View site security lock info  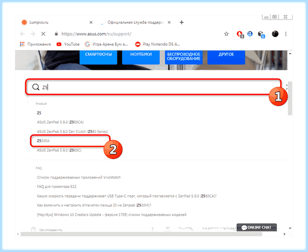click(x=56, y=34)
